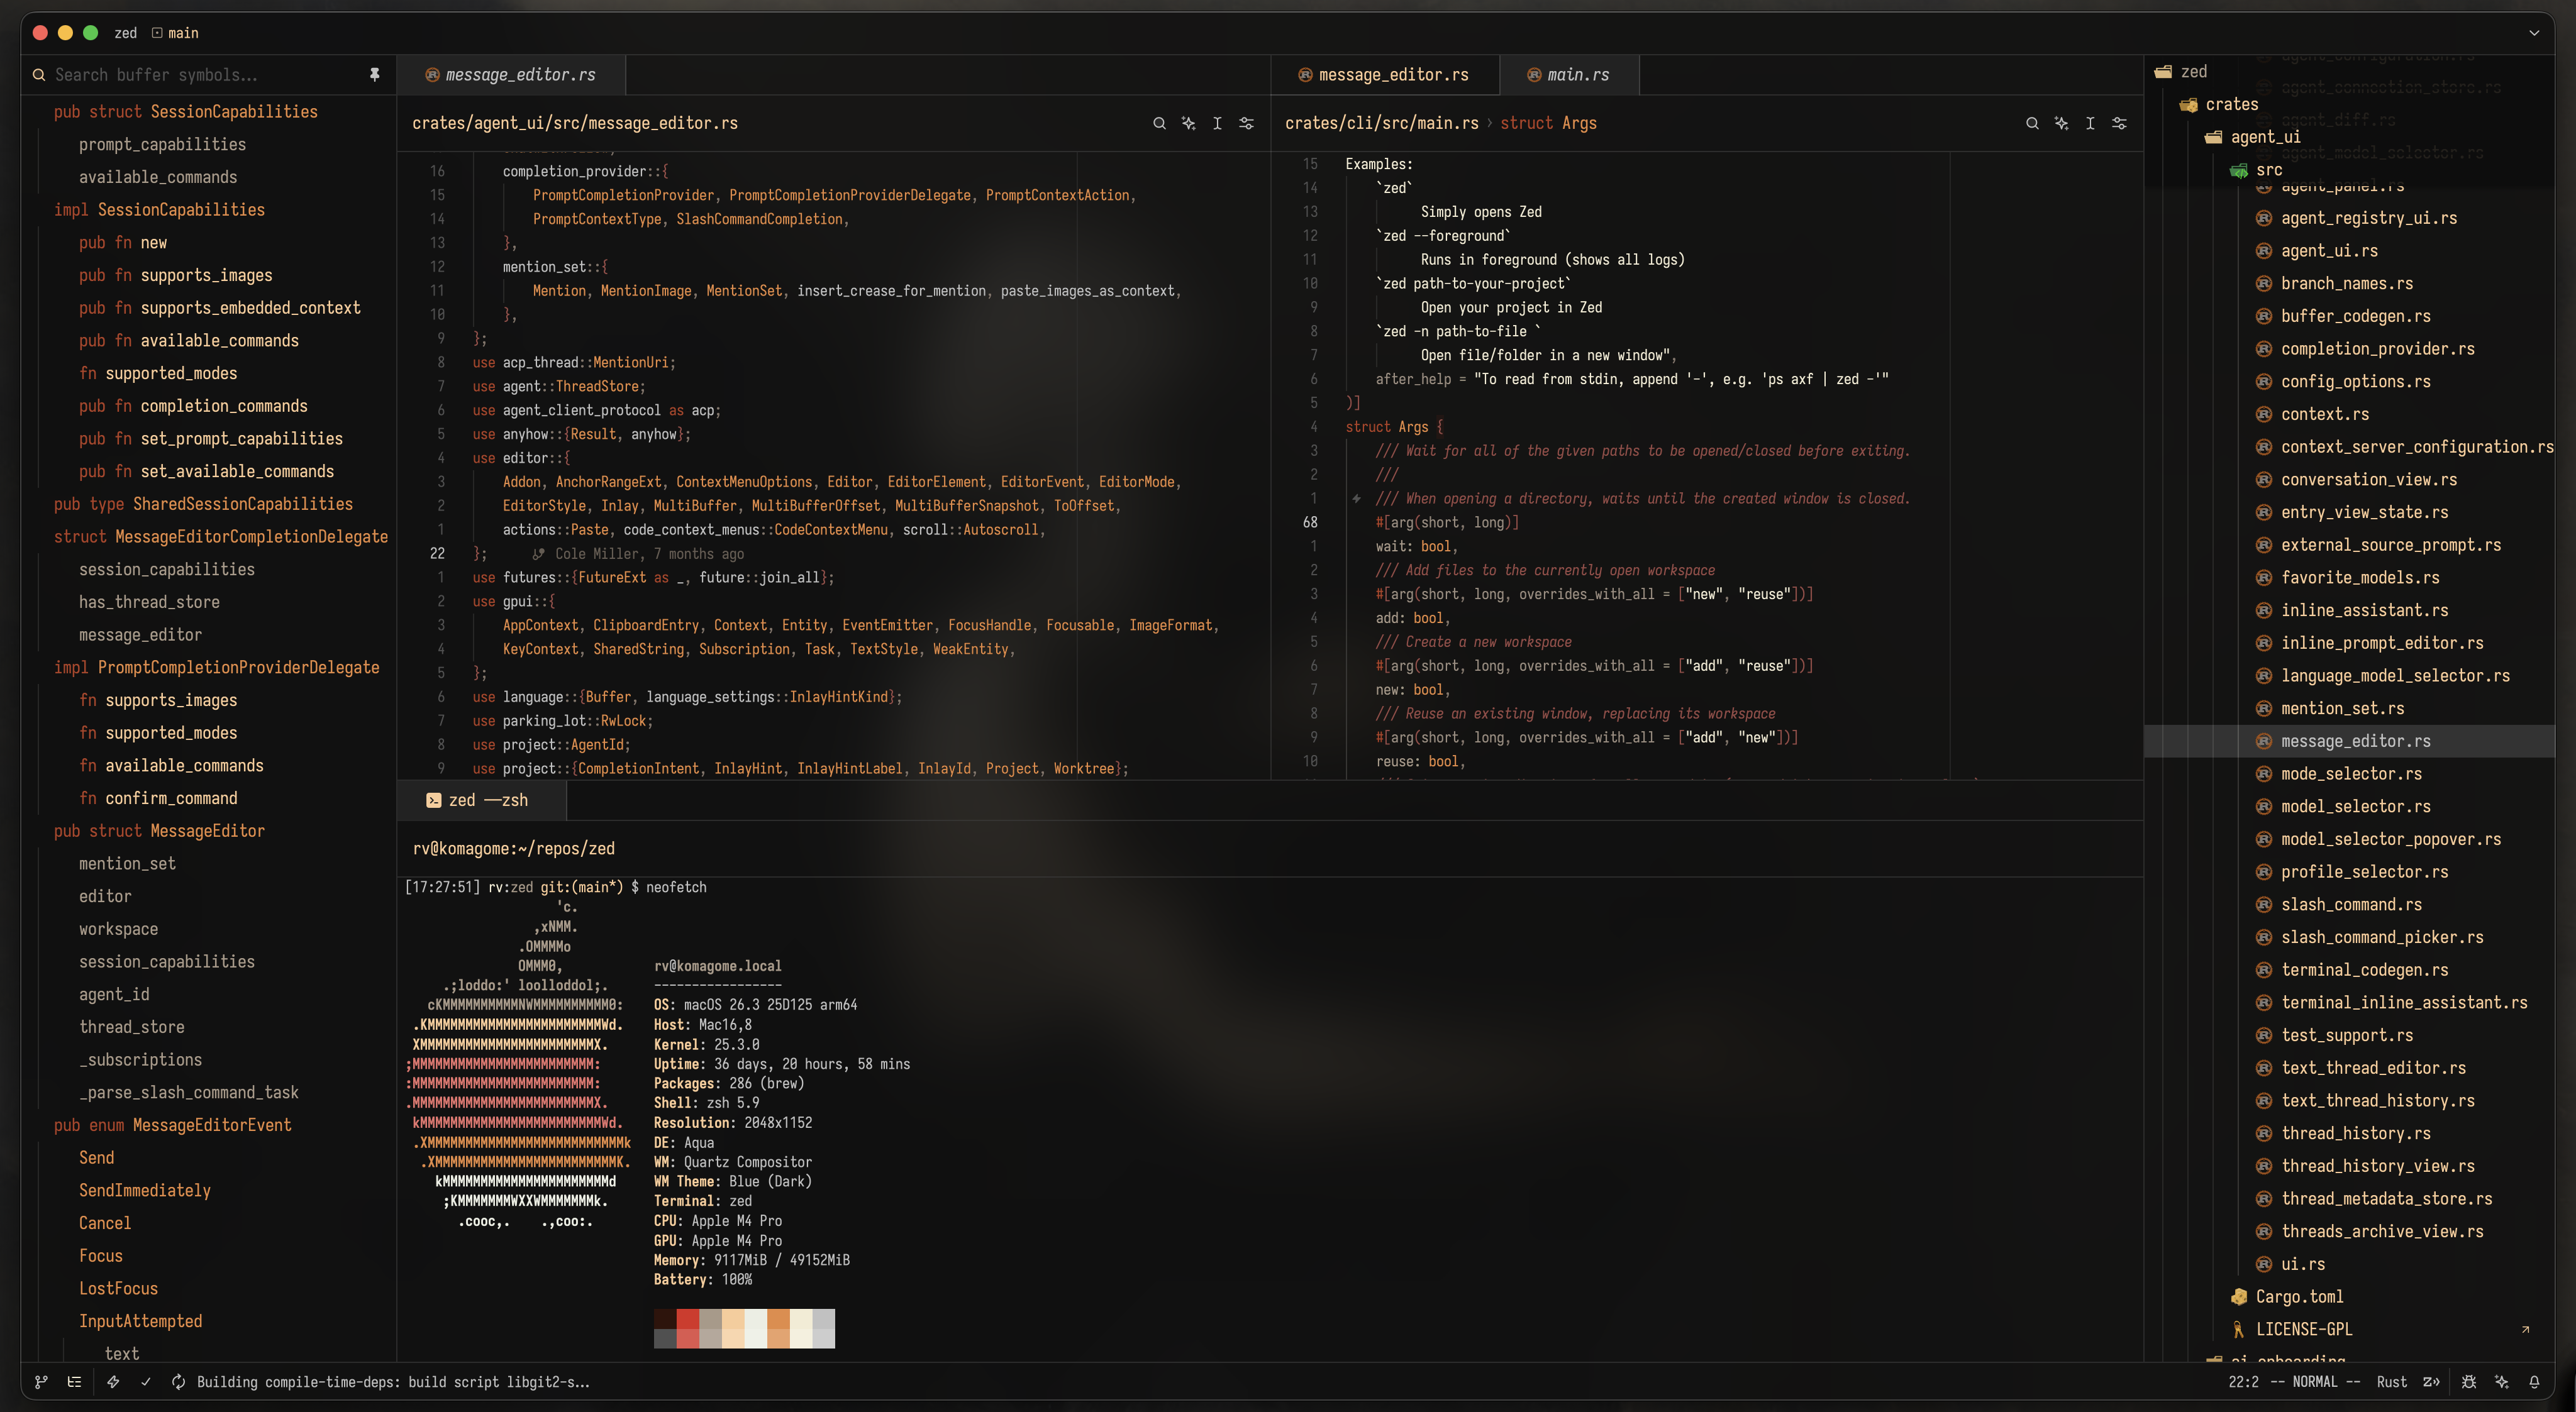The image size is (2576, 1412).
Task: Click the Building compile-time-deps status message
Action: point(393,1382)
